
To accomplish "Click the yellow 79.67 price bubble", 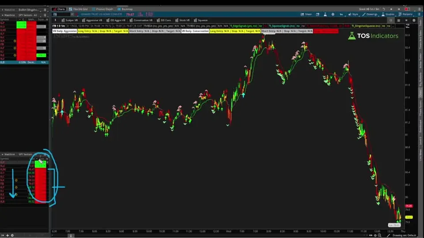I will (x=409, y=217).
